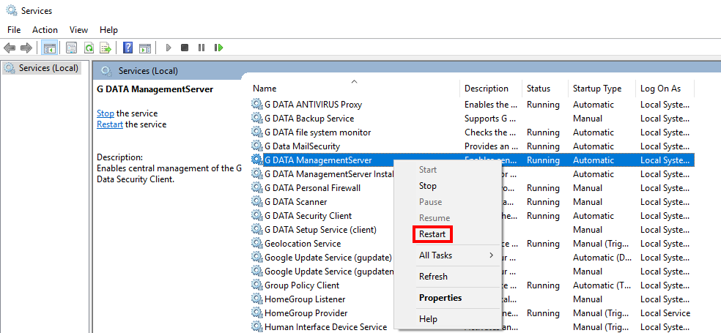Expand All Tasks submenu in context menu
Viewport: 721px width, 333px height.
(x=448, y=255)
